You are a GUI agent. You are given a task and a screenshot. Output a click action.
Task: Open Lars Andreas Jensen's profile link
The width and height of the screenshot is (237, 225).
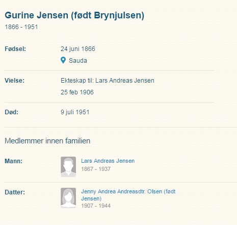[108, 161]
